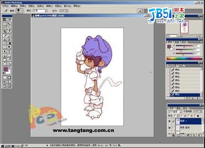Screen dimensions: 205x148
Task: Select the Move tool
Action: pyautogui.click(x=9, y=24)
